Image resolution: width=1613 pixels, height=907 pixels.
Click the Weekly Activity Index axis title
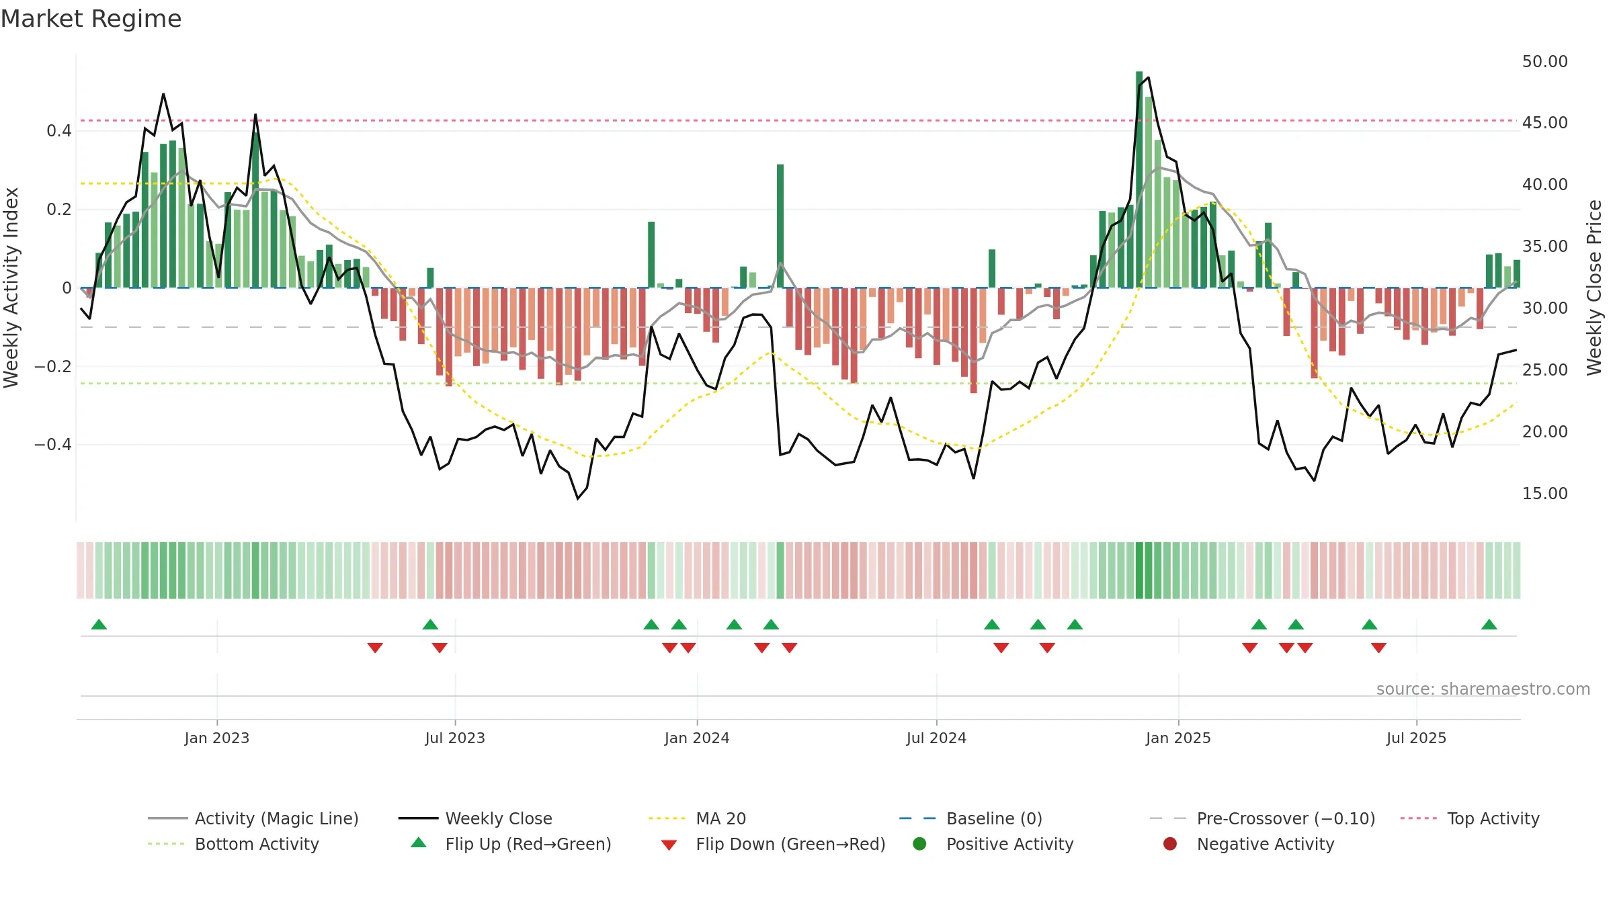(11, 288)
